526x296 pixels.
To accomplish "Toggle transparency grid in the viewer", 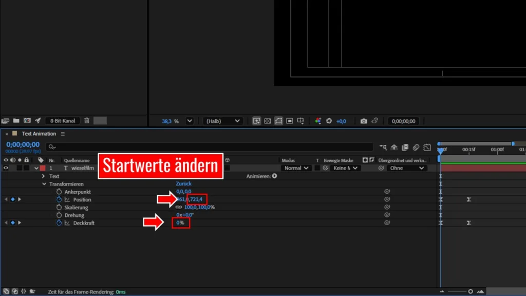I will click(x=267, y=121).
